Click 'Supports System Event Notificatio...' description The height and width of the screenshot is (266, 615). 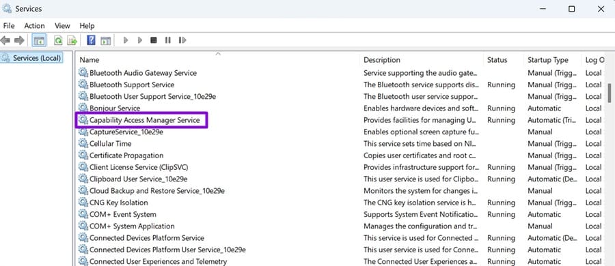421,214
